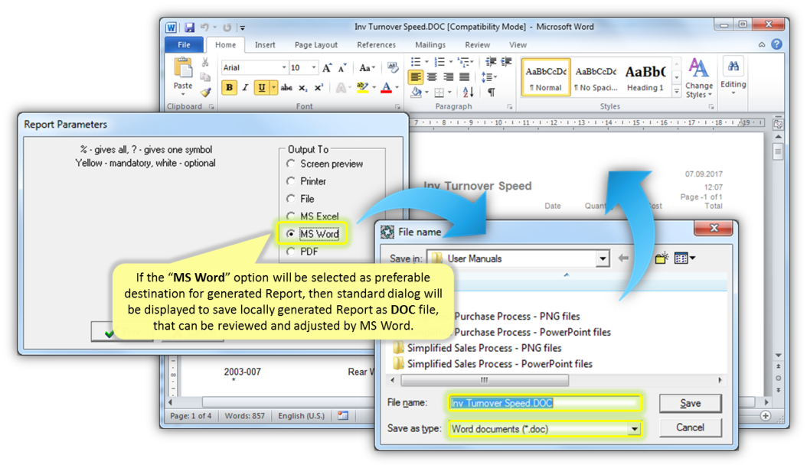This screenshot has height=468, width=807.
Task: Open the font size dropdown showing 10
Action: point(313,67)
